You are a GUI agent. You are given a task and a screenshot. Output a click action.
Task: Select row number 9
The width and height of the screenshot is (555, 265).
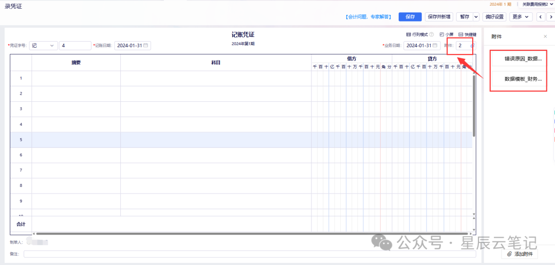click(x=21, y=201)
